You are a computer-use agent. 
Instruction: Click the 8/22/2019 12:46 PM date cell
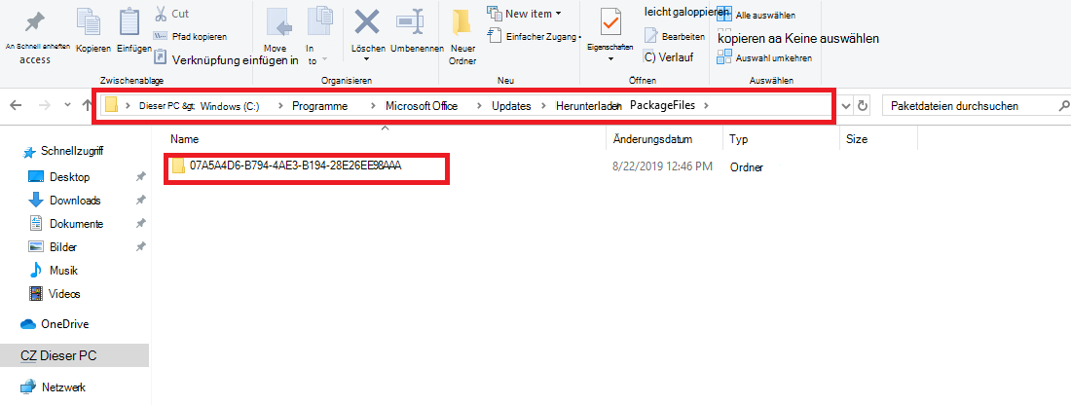point(662,166)
